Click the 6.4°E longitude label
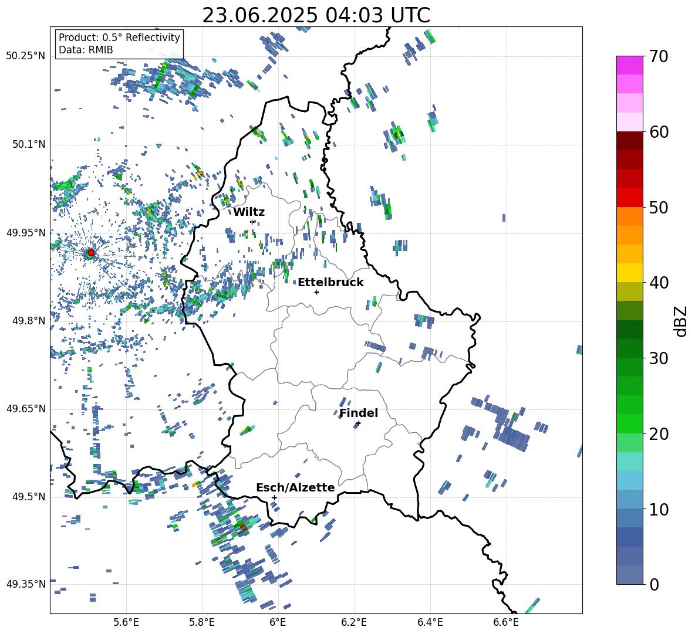Viewport: 695px width, 634px height. coord(430,622)
